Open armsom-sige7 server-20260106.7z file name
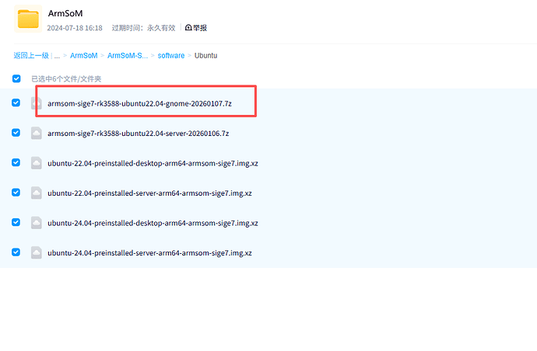This screenshot has height=351, width=537. point(138,134)
